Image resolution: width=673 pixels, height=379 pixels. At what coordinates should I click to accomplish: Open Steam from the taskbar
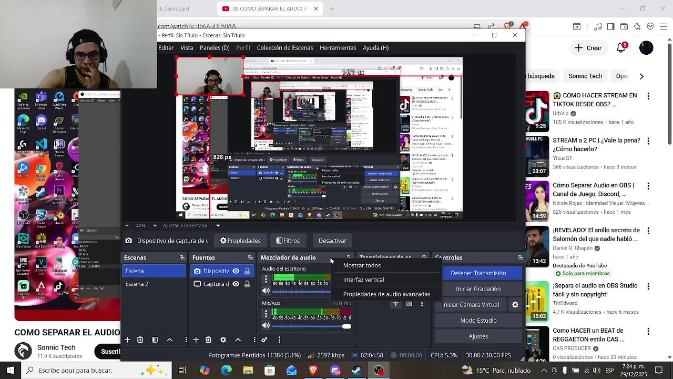click(x=356, y=371)
